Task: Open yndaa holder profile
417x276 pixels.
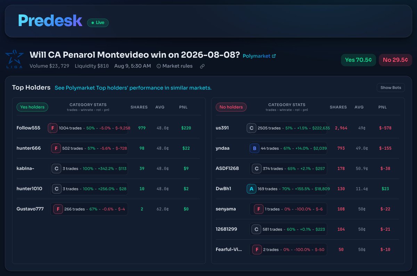Action: pyautogui.click(x=223, y=148)
